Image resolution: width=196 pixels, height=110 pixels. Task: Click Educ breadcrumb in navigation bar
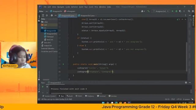[x=41, y=11]
